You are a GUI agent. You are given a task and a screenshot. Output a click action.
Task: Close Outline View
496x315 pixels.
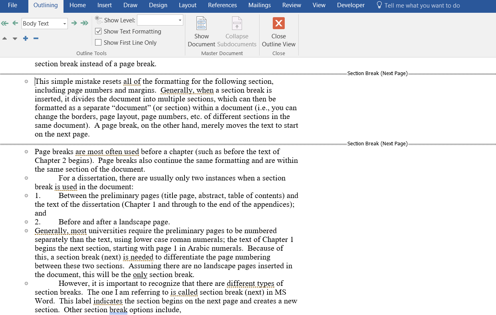click(278, 32)
